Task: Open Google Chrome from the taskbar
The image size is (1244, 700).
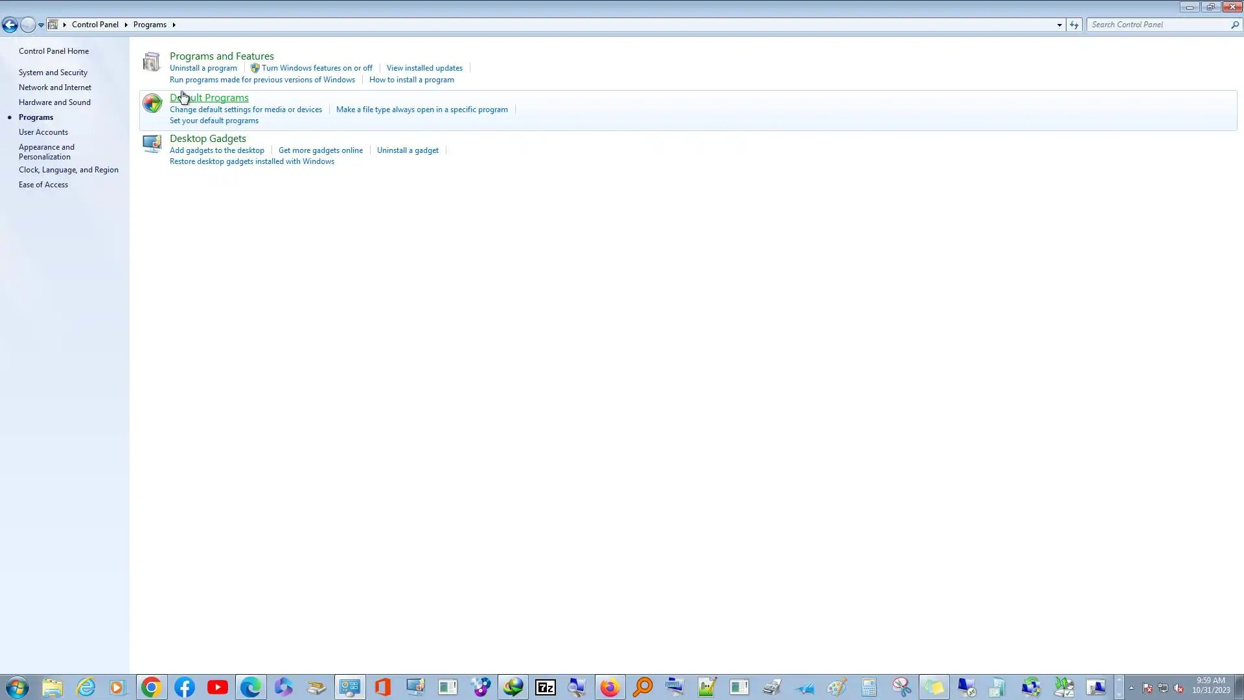Action: click(151, 687)
